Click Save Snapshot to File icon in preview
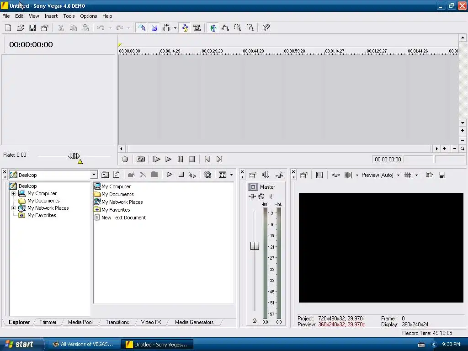Image resolution: width=468 pixels, height=351 pixels. coord(442,175)
